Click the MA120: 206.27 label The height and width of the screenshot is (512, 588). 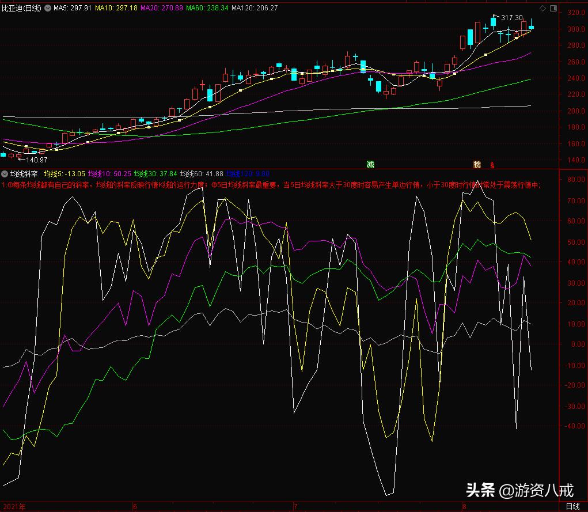click(255, 8)
